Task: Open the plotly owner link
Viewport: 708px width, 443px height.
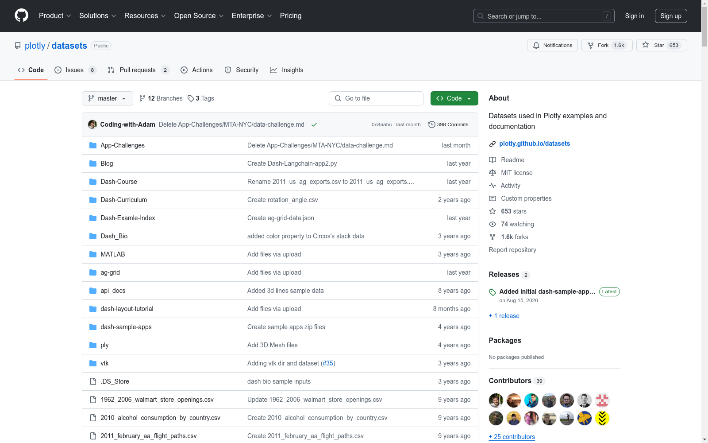Action: pos(35,46)
